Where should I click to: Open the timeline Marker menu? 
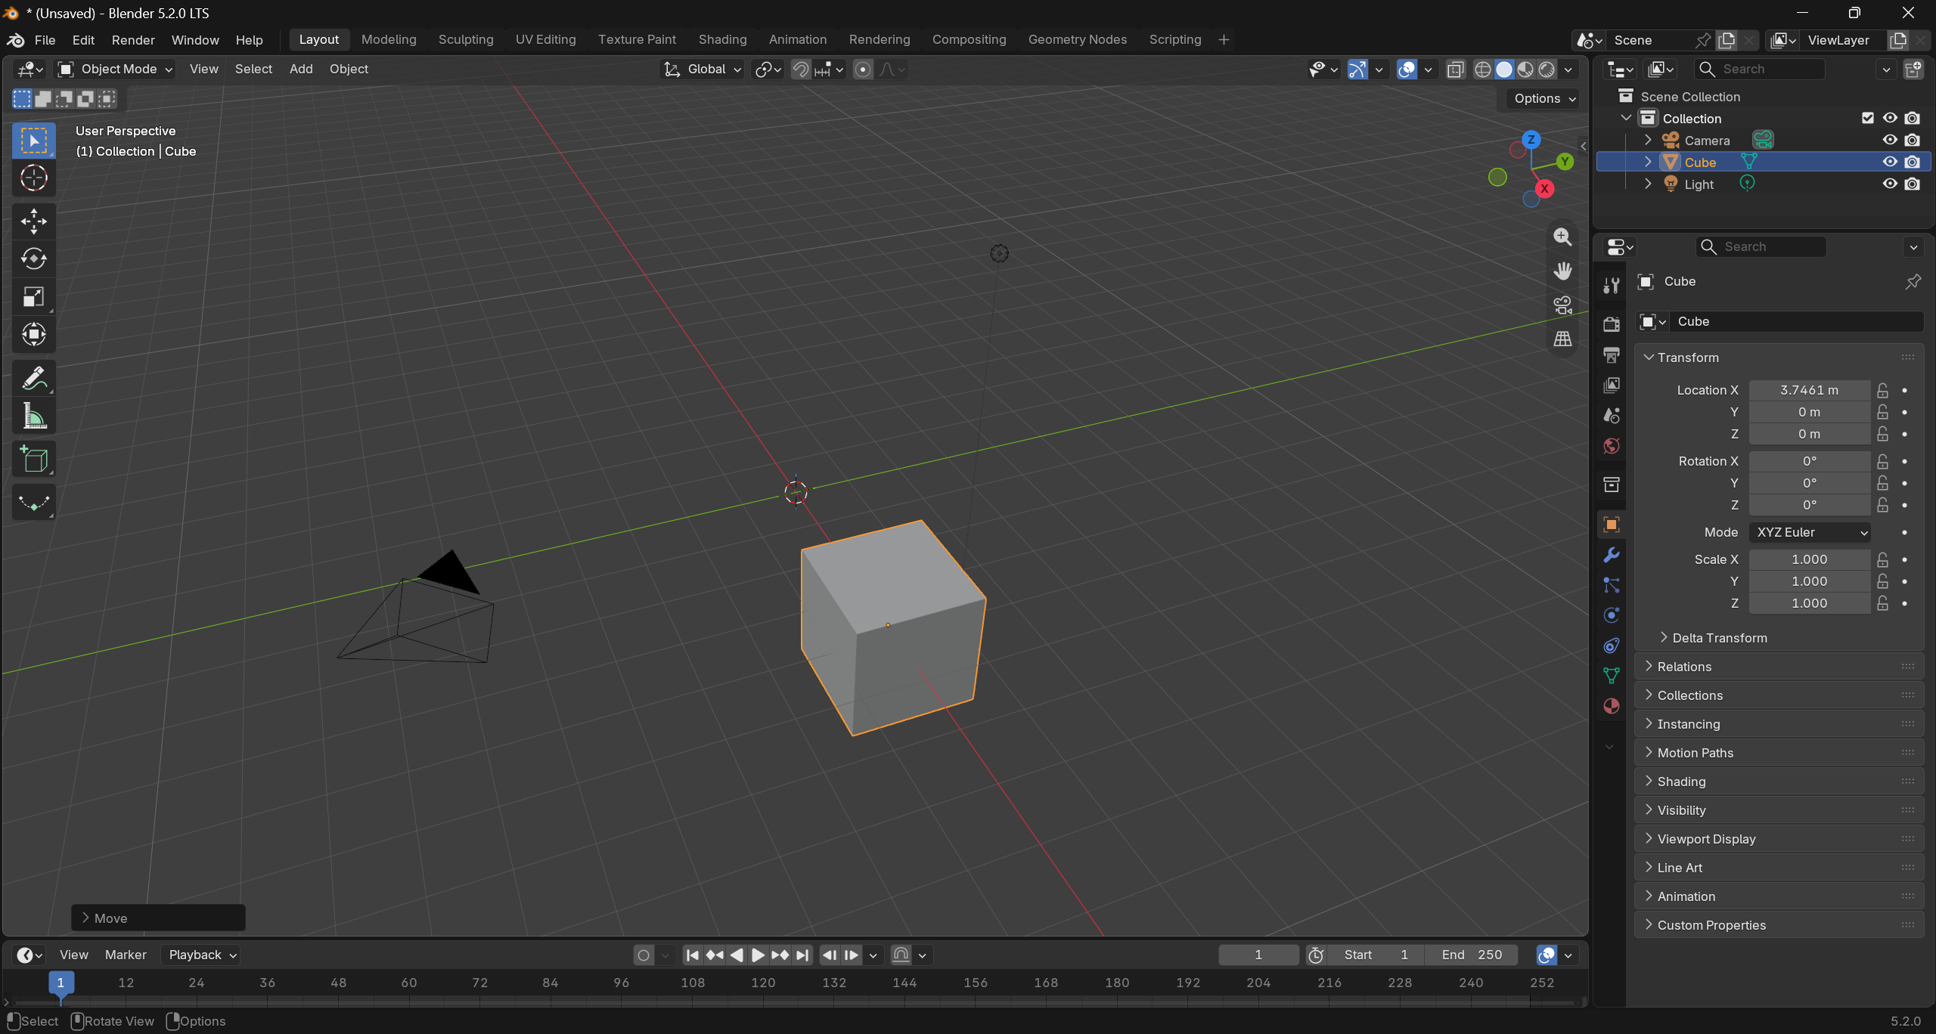126,955
